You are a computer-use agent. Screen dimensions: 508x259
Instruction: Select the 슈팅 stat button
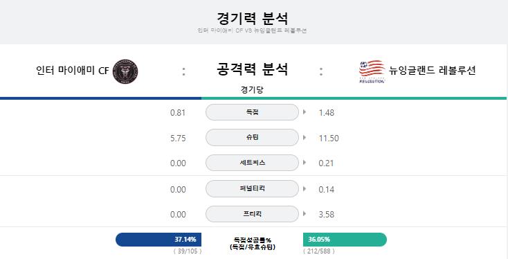252,137
